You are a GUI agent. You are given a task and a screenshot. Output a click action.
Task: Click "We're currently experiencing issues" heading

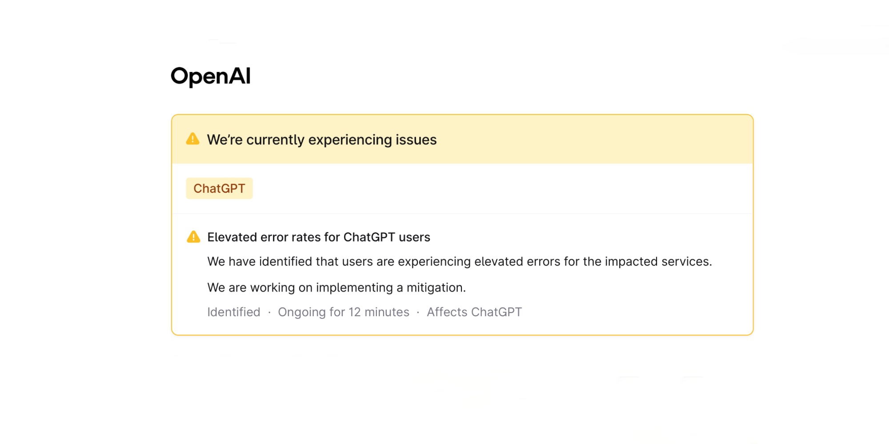(x=322, y=140)
